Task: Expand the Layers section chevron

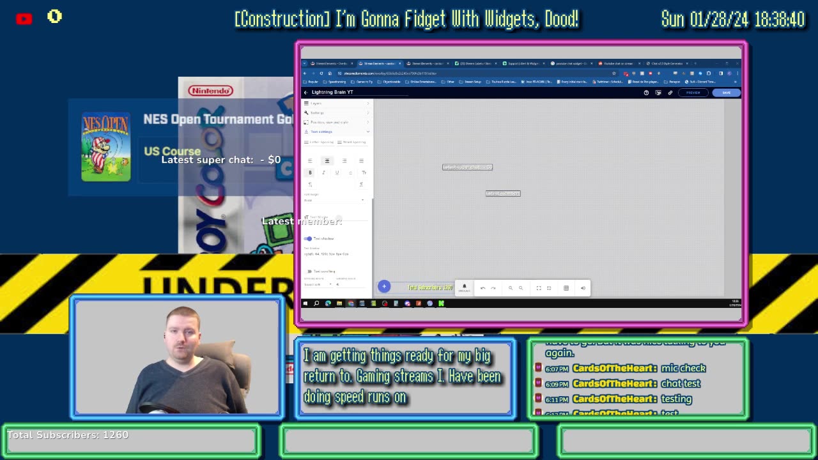Action: [367, 103]
